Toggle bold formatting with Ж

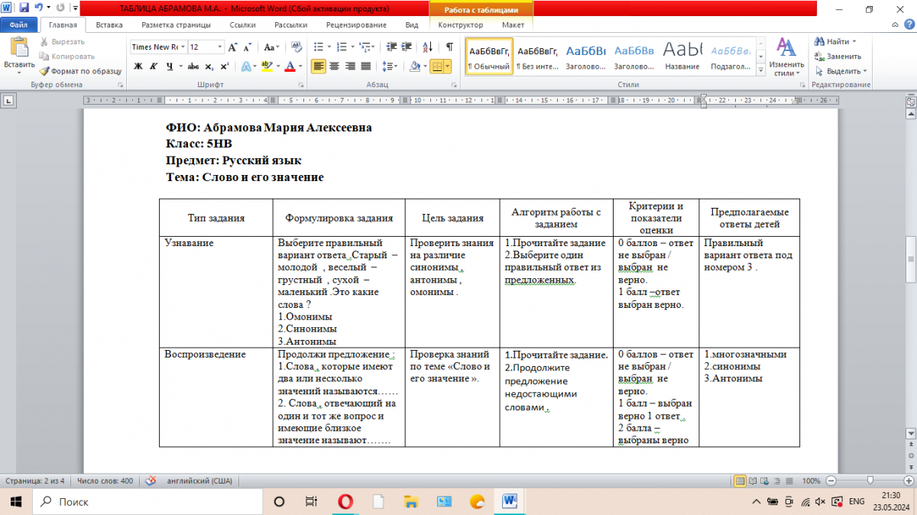coord(138,66)
